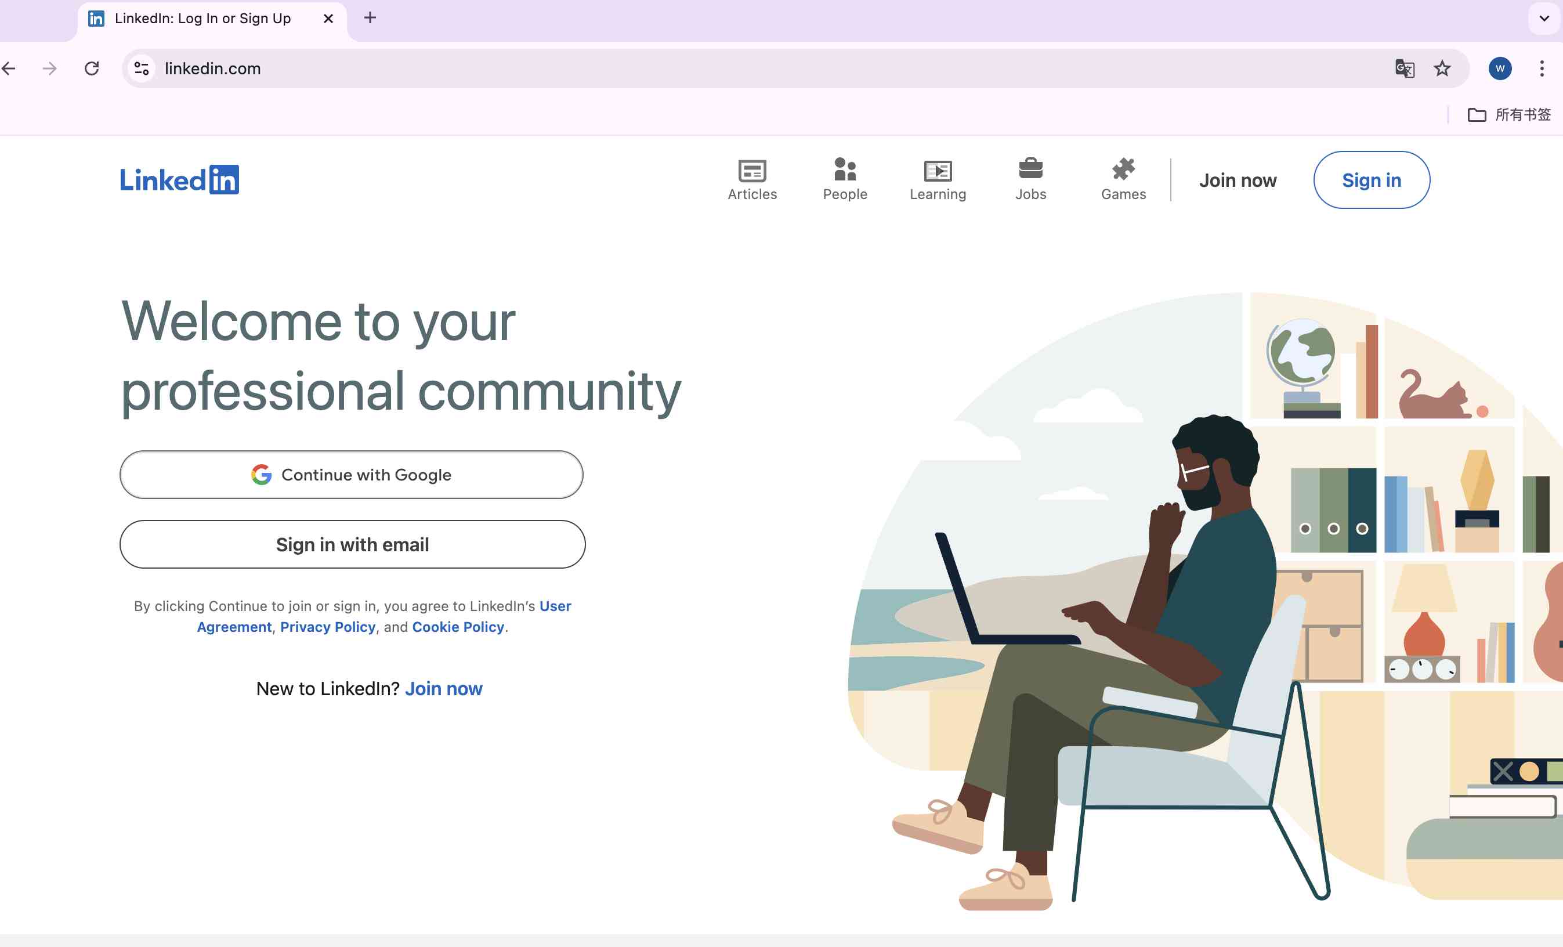The width and height of the screenshot is (1563, 947).
Task: Open the Cookie Policy link
Action: (x=458, y=627)
